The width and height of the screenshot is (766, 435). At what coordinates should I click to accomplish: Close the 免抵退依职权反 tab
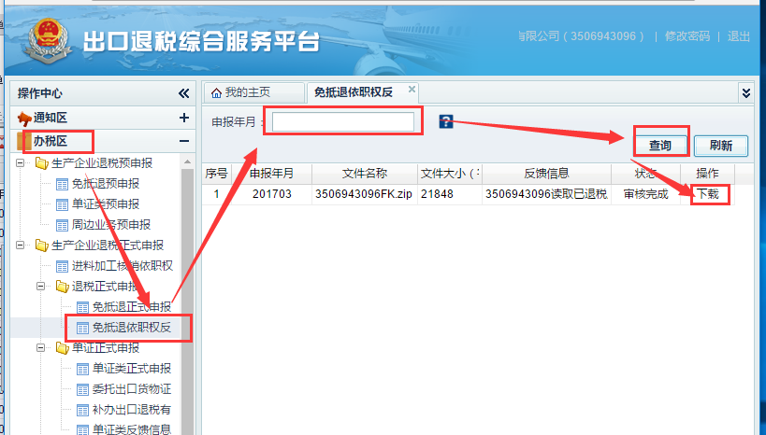coord(412,89)
